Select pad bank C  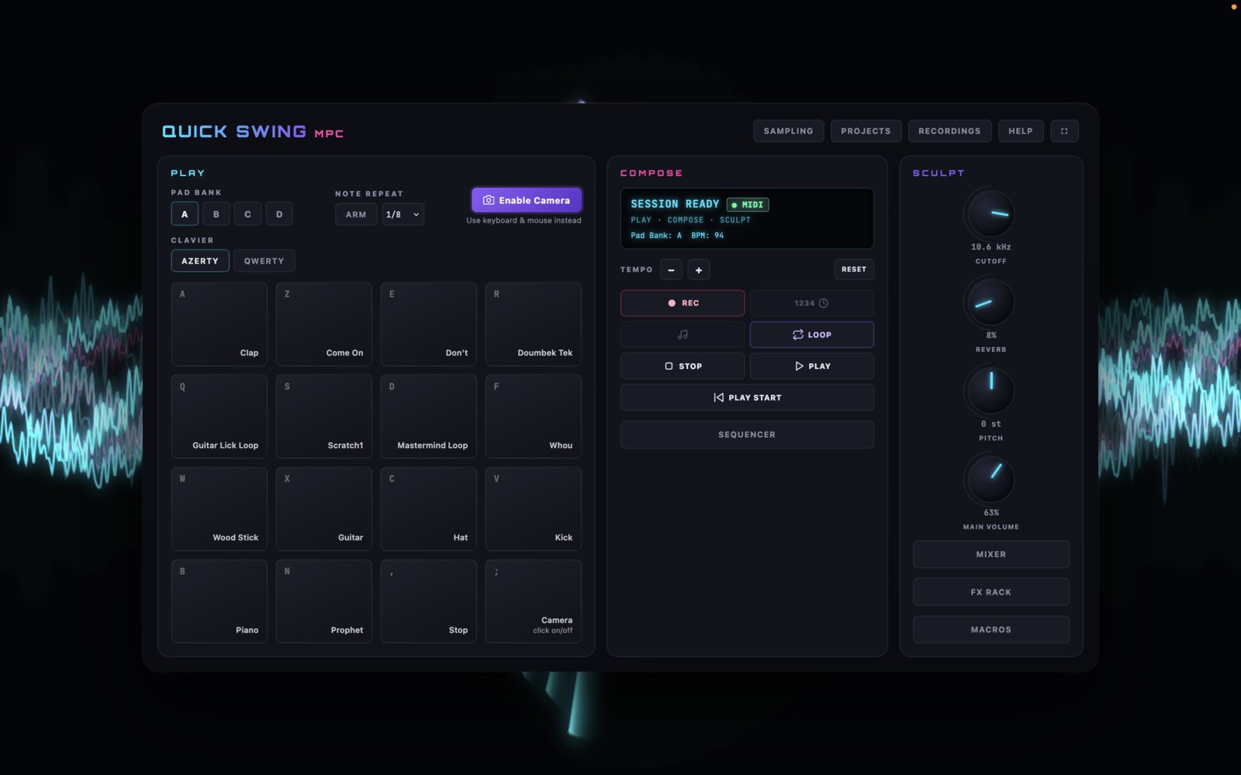pos(248,214)
